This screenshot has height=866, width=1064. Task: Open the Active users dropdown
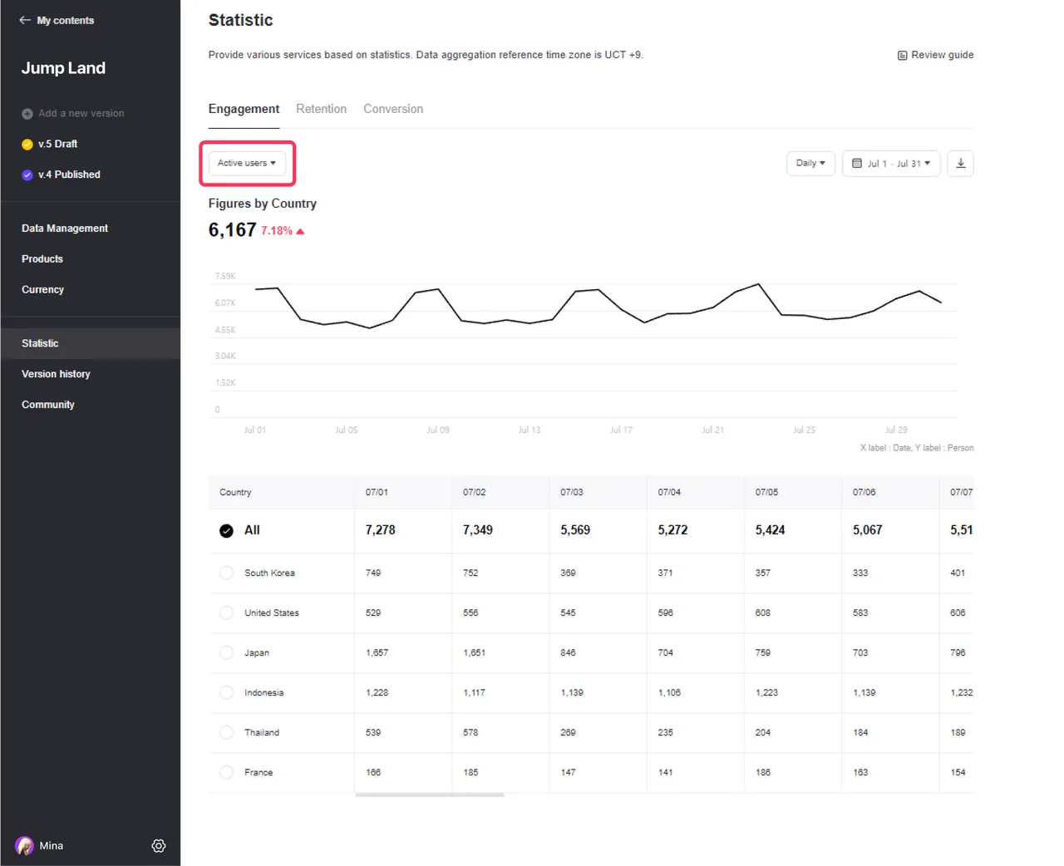246,163
